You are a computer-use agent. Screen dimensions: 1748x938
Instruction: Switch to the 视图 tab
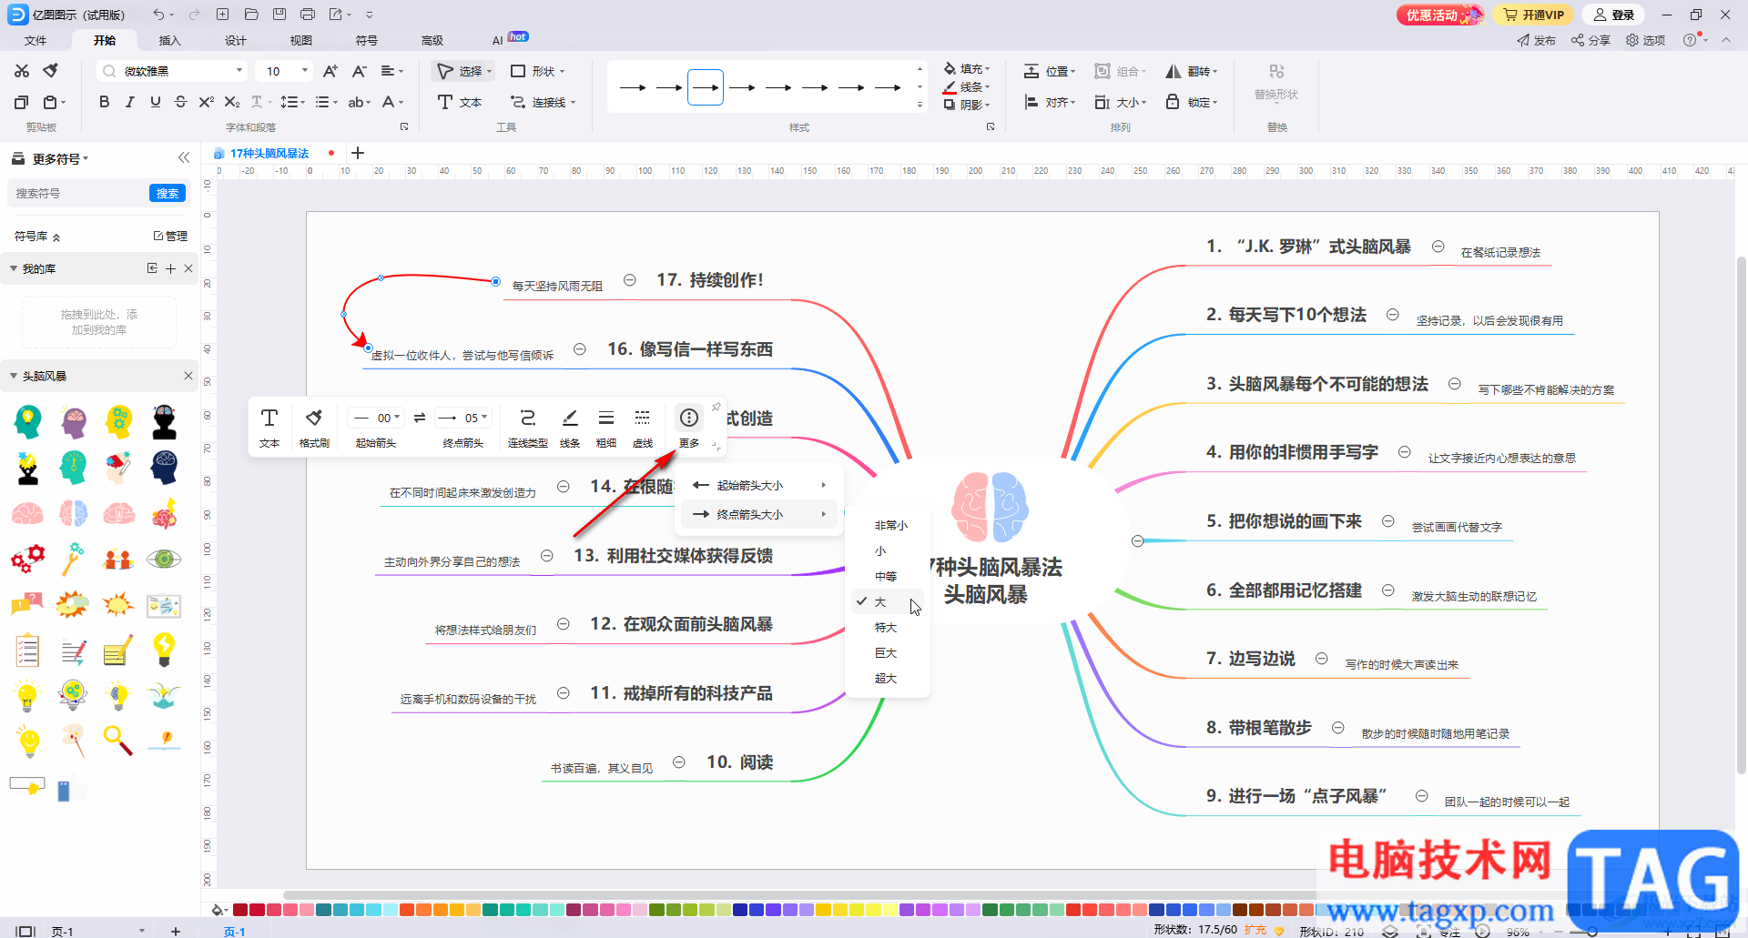click(301, 40)
